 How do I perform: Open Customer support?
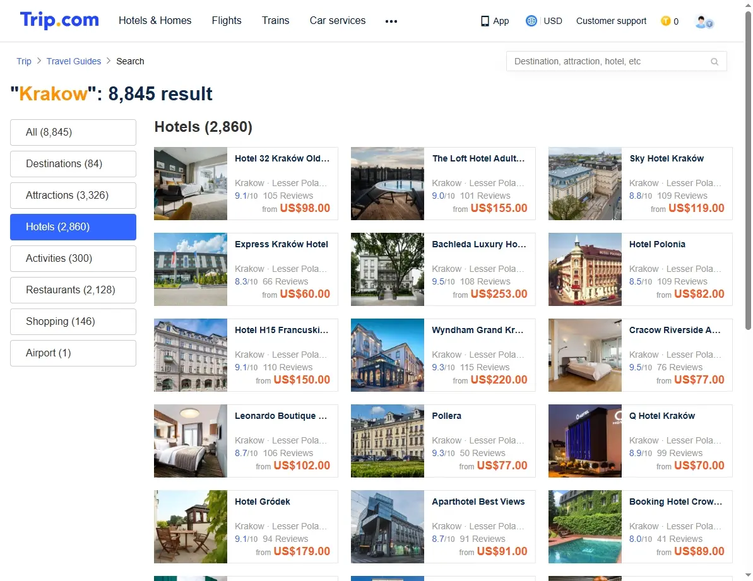(612, 21)
